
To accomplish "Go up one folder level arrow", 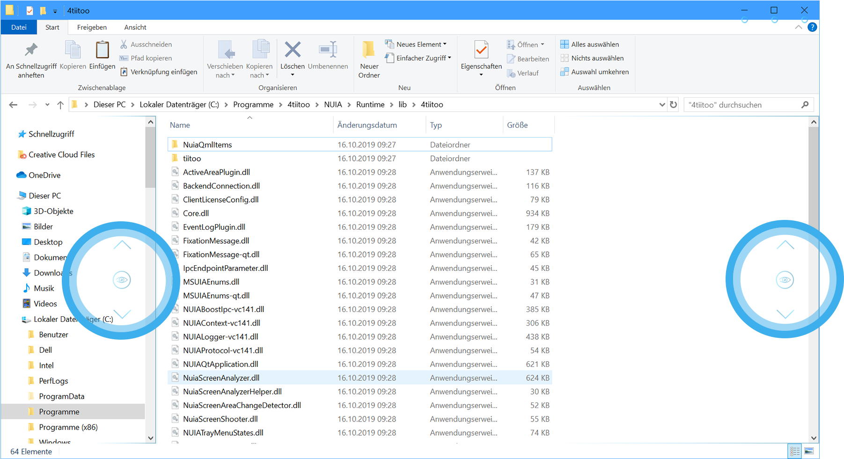I will 60,105.
